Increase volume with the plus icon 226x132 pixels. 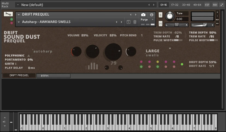(212, 25)
